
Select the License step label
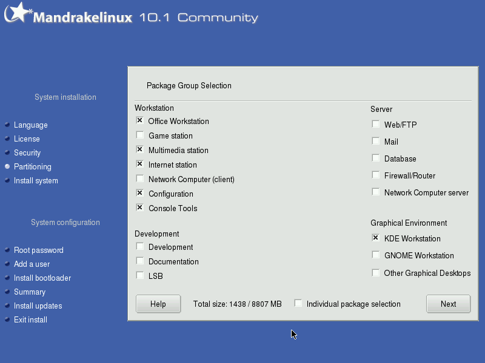tap(27, 139)
